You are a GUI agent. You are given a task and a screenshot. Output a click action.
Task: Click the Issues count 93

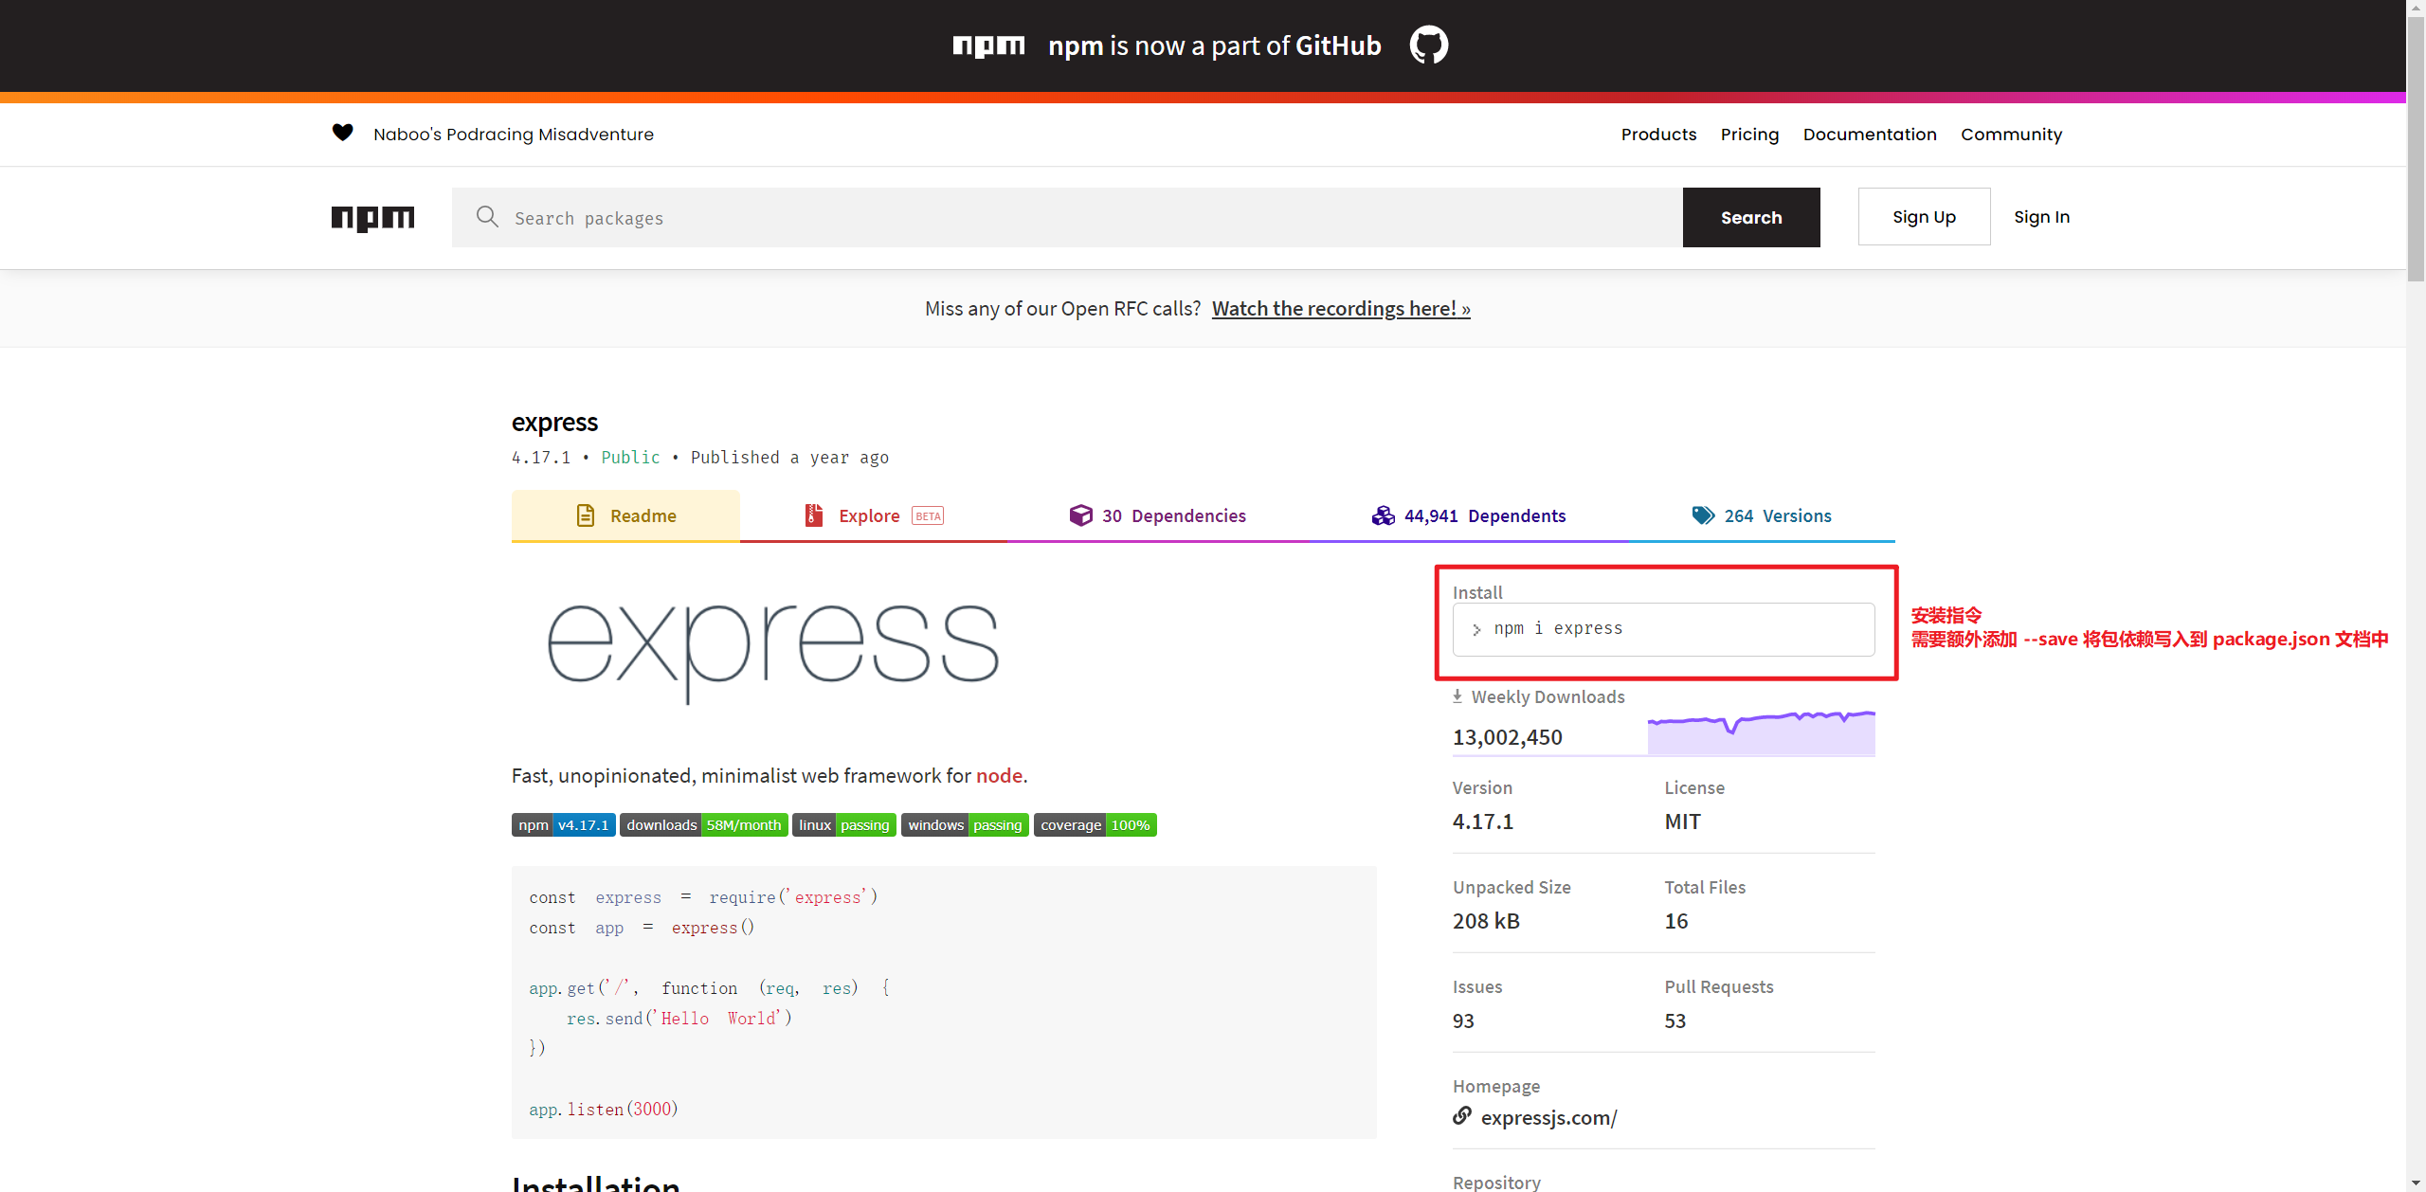pos(1463,1020)
